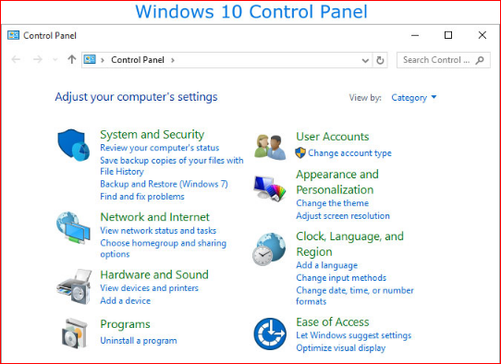
Task: Open the Appearance and Personalization monitor icon
Action: click(270, 188)
